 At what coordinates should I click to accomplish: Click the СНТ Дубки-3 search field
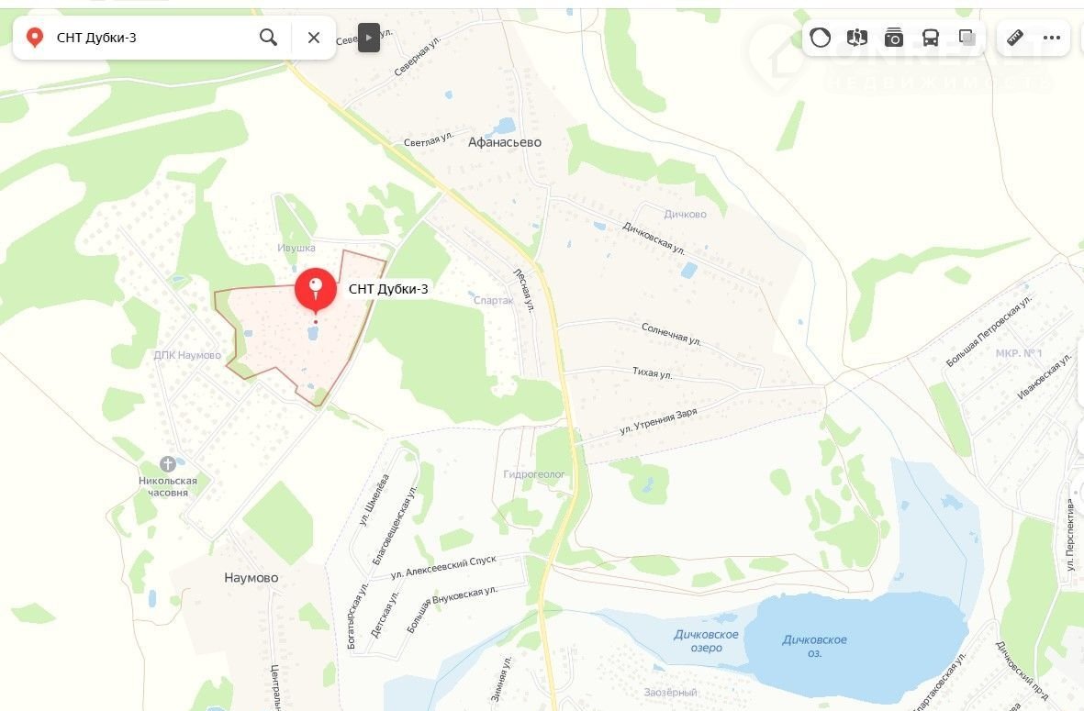(152, 38)
